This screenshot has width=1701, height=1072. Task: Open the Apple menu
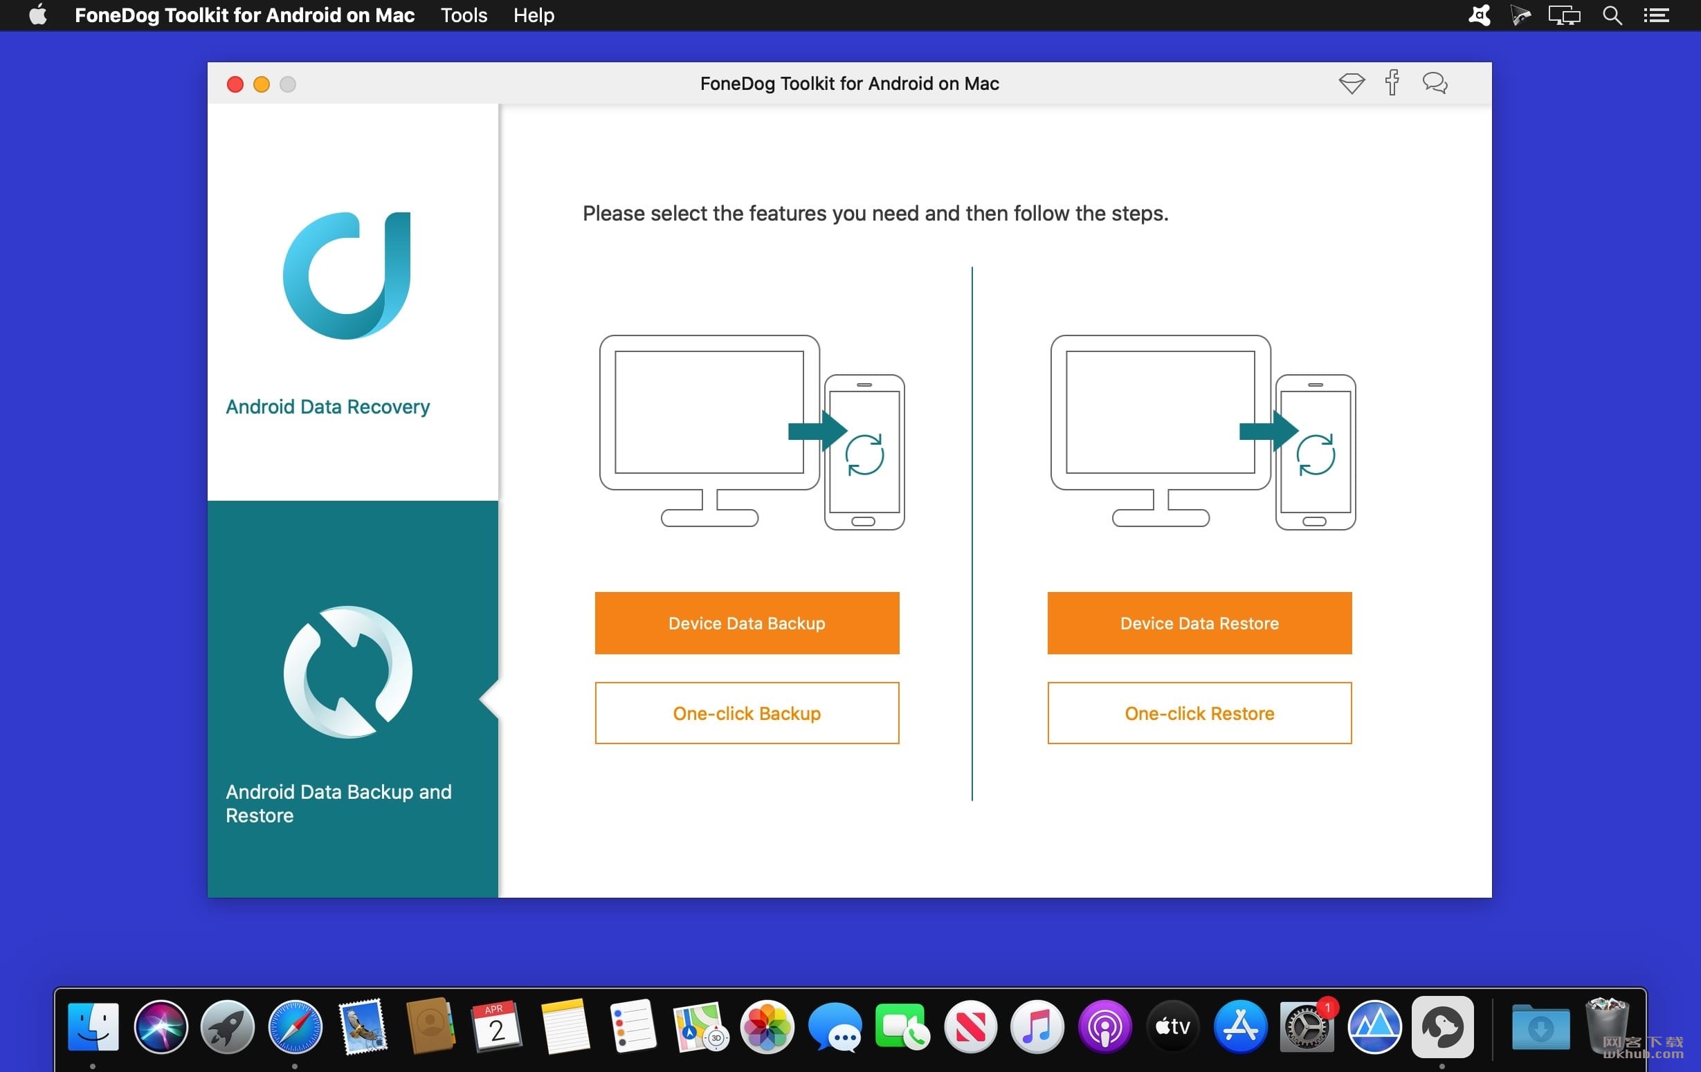[x=38, y=15]
